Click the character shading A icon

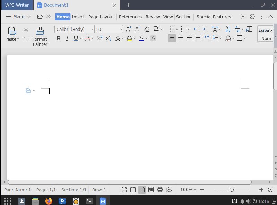[x=153, y=38]
